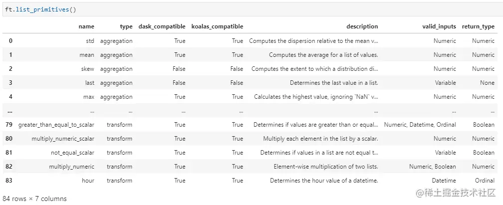Image resolution: width=503 pixels, height=205 pixels.
Task: Select the 'not_equal_scalar' name cell
Action: click(x=72, y=153)
